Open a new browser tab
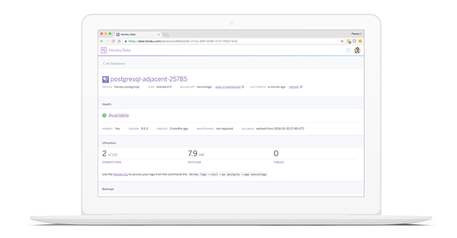The image size is (457, 238). pyautogui.click(x=166, y=34)
